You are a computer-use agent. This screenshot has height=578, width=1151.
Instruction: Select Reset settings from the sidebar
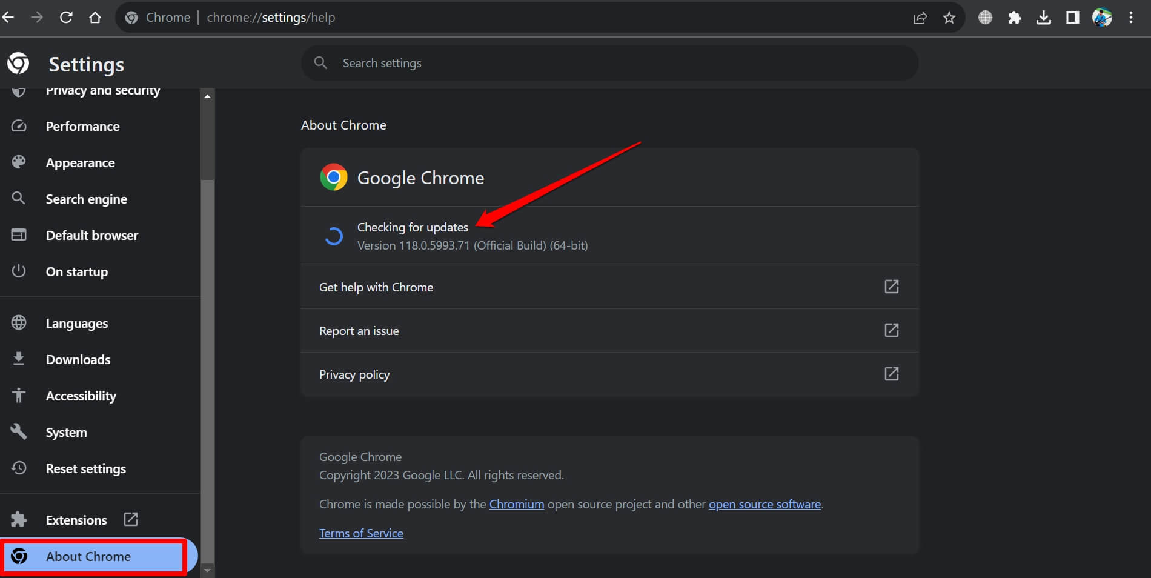click(x=85, y=468)
